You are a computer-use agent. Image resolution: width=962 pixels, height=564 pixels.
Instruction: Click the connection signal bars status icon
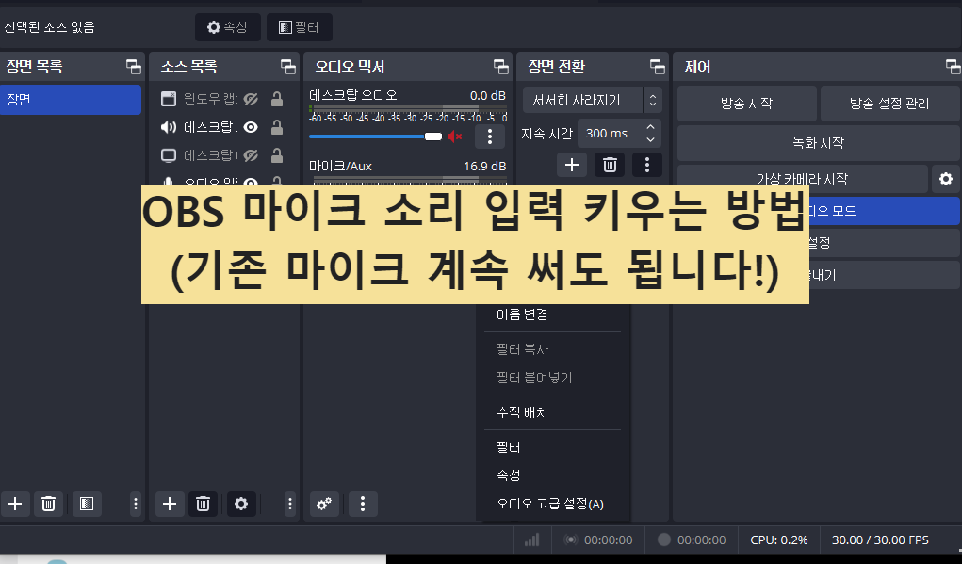pyautogui.click(x=532, y=540)
